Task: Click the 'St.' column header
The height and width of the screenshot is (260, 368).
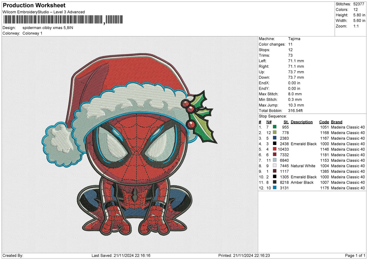Action: coord(286,122)
